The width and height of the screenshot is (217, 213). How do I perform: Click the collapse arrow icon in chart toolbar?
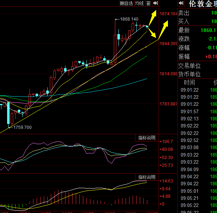click(155, 3)
